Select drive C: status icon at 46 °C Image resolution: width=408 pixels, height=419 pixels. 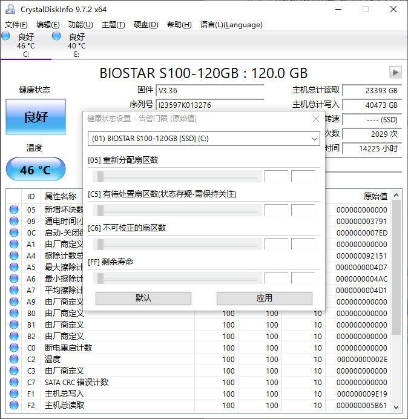point(5,36)
